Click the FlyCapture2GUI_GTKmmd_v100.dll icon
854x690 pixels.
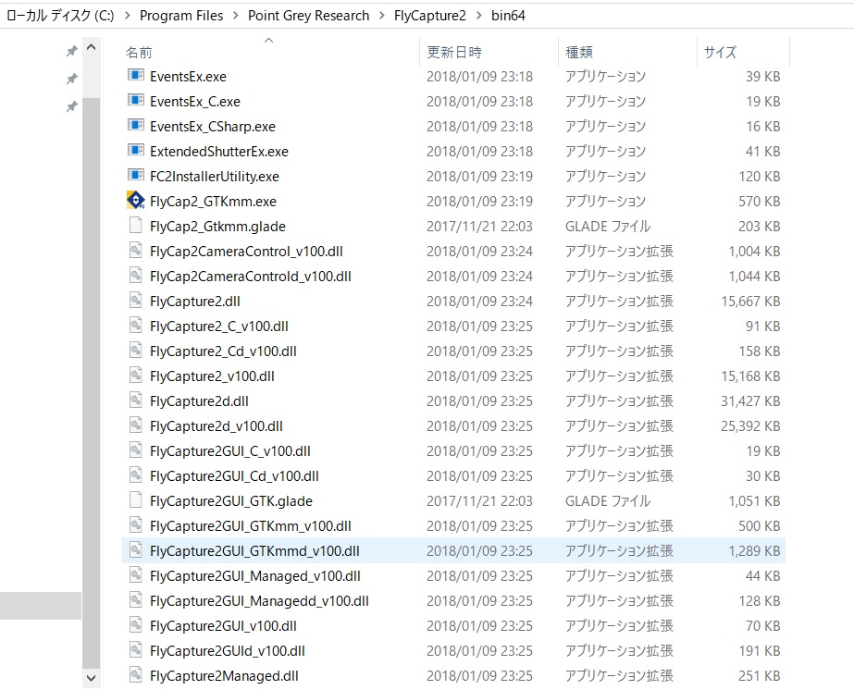136,550
